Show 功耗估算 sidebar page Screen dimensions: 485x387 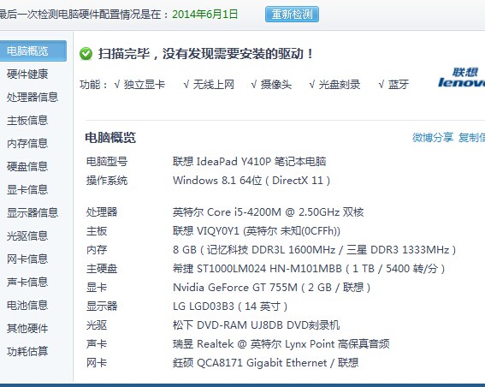tap(27, 351)
